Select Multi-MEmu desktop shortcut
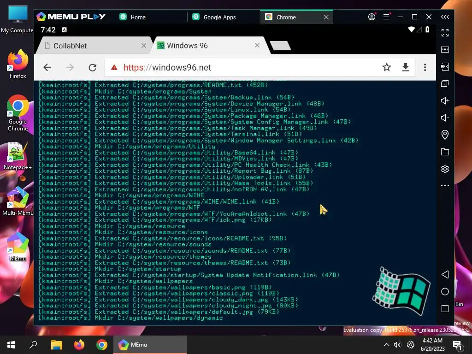The height and width of the screenshot is (354, 472). point(18,201)
